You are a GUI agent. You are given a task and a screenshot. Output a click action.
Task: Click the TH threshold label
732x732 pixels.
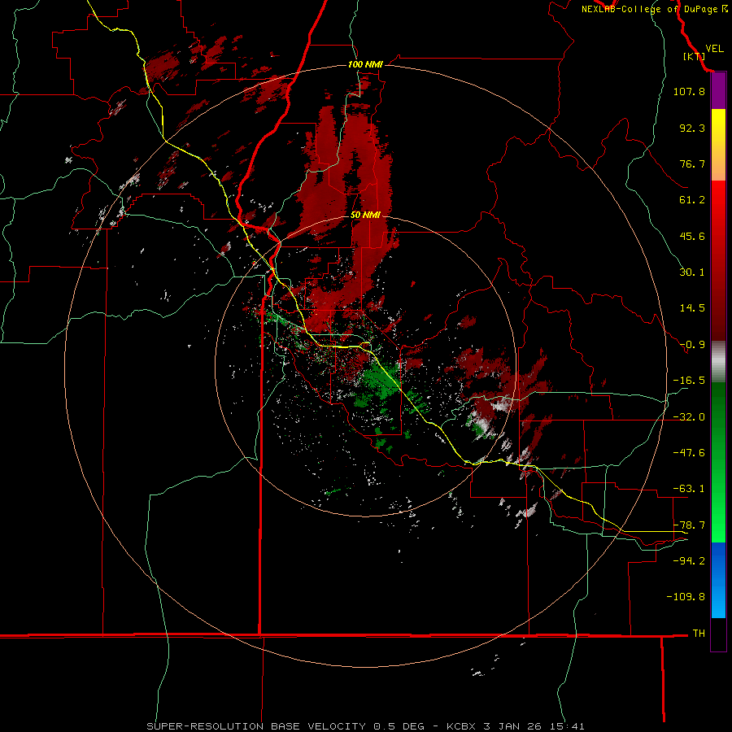tap(699, 634)
